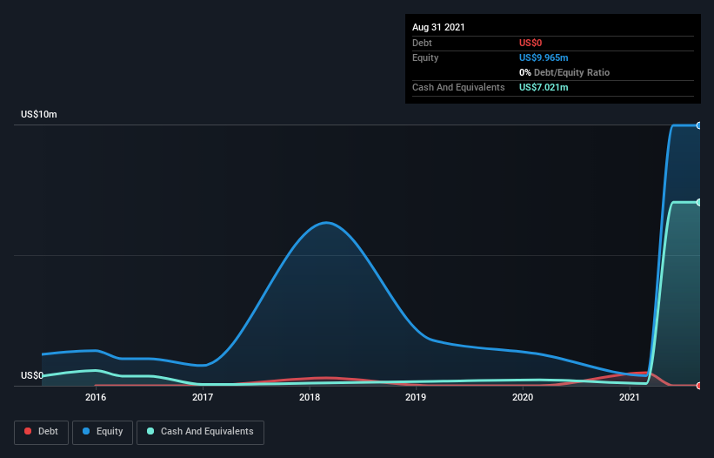
Task: Click the 2016 x-axis label
Action: click(x=96, y=397)
